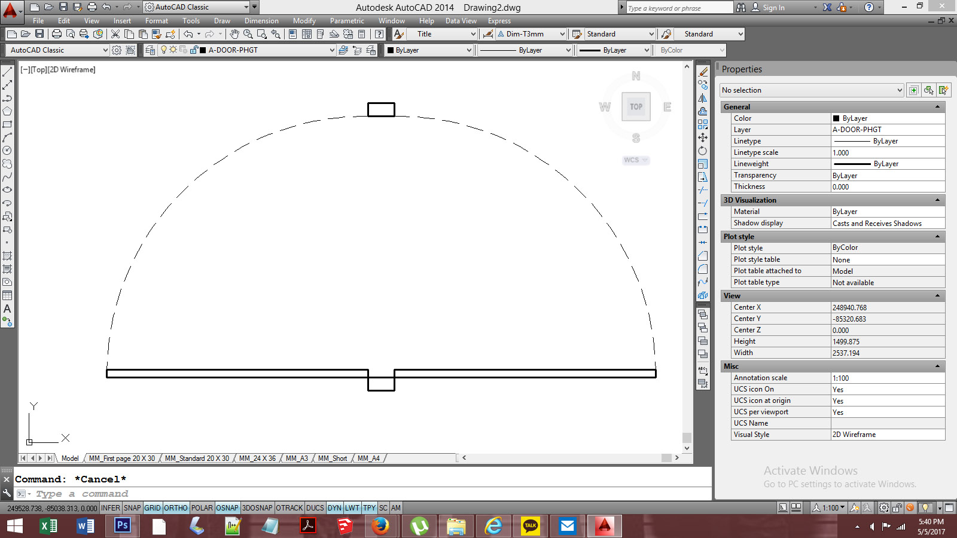957x538 pixels.
Task: Collapse the 3D Visualization properties section
Action: tap(937, 200)
